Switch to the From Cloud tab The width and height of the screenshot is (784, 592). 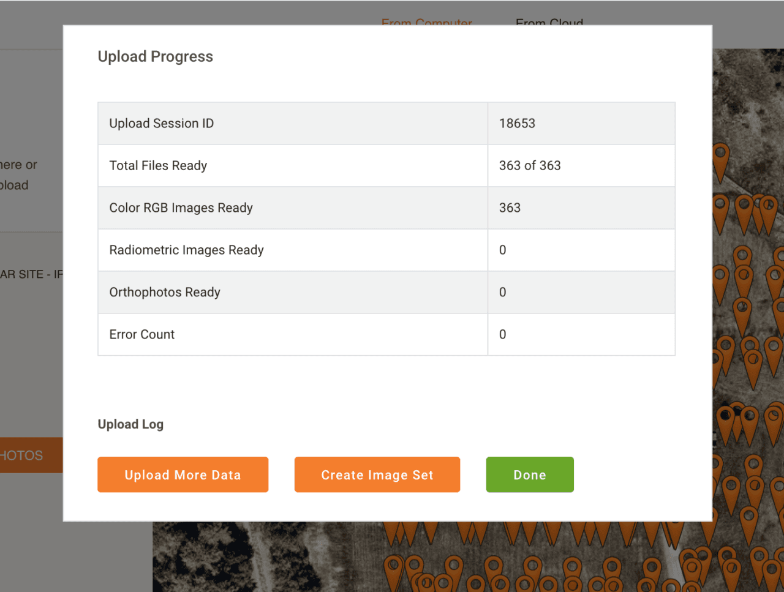tap(549, 22)
